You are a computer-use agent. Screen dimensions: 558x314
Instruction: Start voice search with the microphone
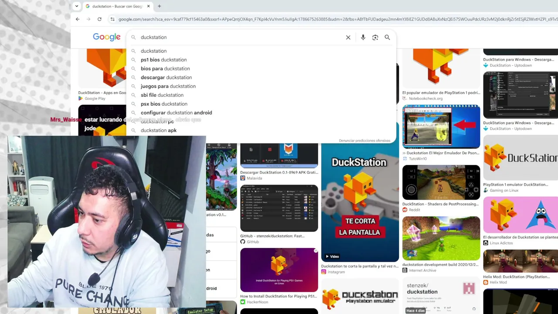tap(363, 38)
